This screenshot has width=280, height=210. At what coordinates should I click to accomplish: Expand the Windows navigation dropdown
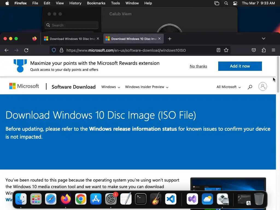click(111, 87)
